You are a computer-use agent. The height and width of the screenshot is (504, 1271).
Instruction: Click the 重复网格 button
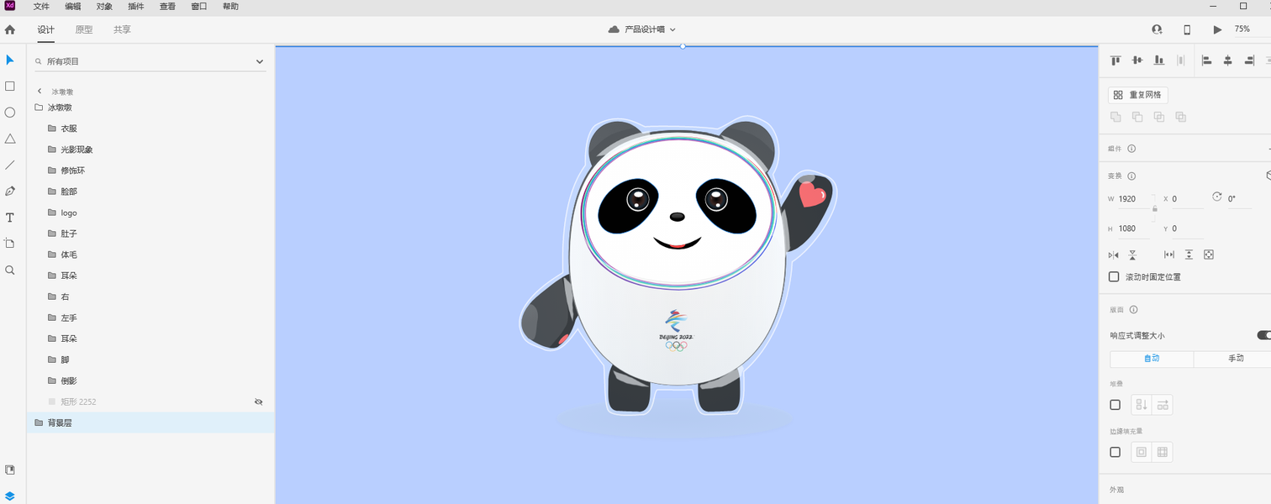[x=1138, y=95]
